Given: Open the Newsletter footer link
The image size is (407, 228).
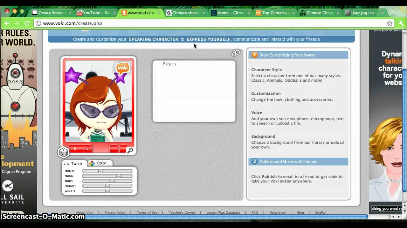Looking at the screenshot, I should (x=278, y=212).
